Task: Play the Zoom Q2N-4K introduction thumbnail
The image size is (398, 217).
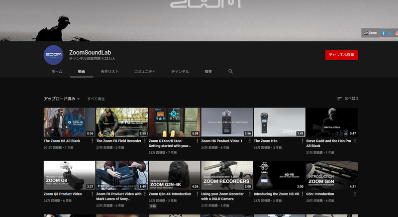Action: (175, 175)
